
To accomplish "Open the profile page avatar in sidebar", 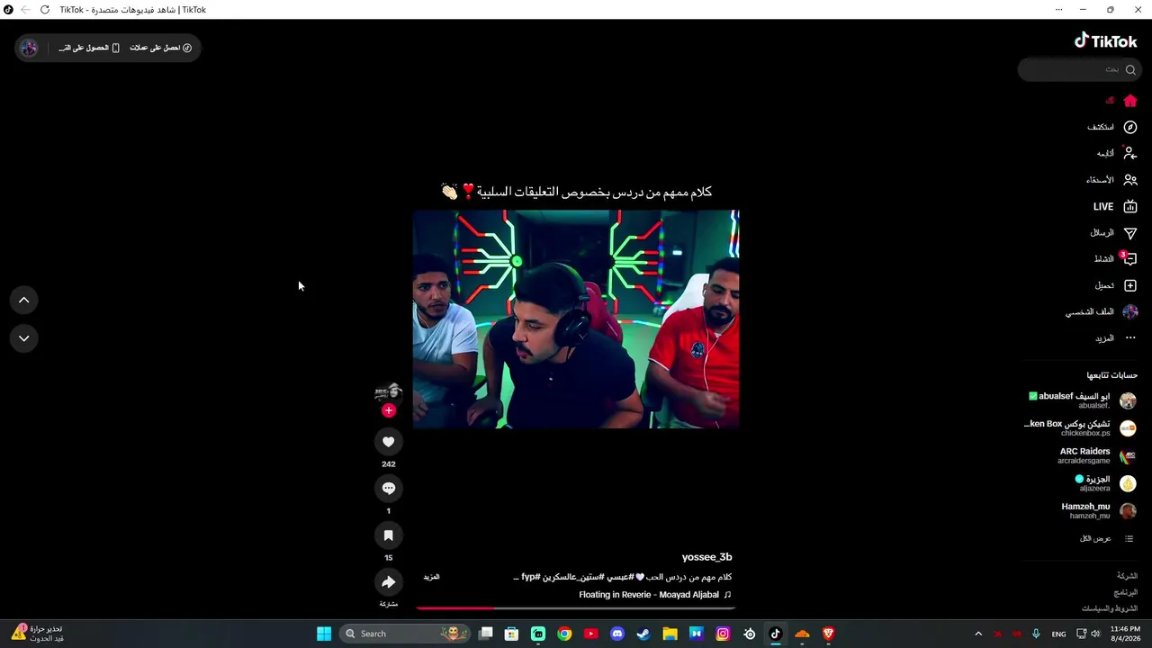I will tap(1130, 311).
